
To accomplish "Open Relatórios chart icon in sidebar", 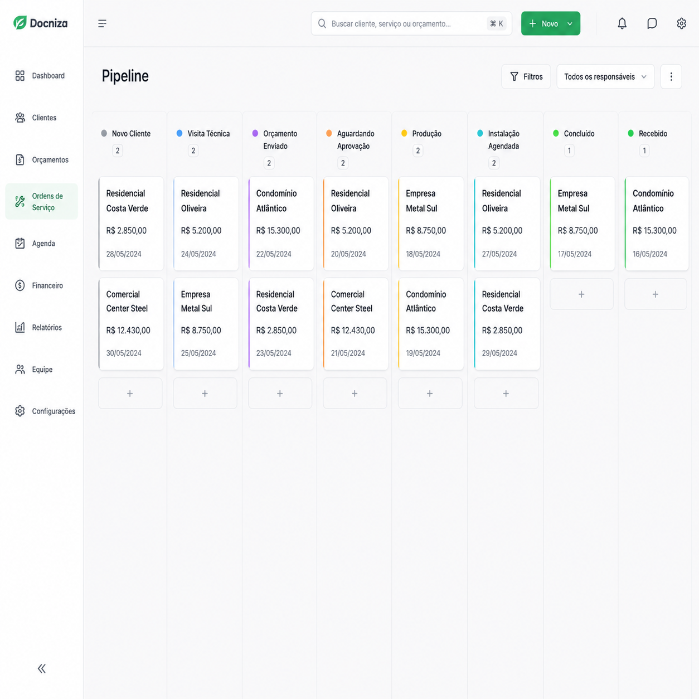I will [20, 327].
